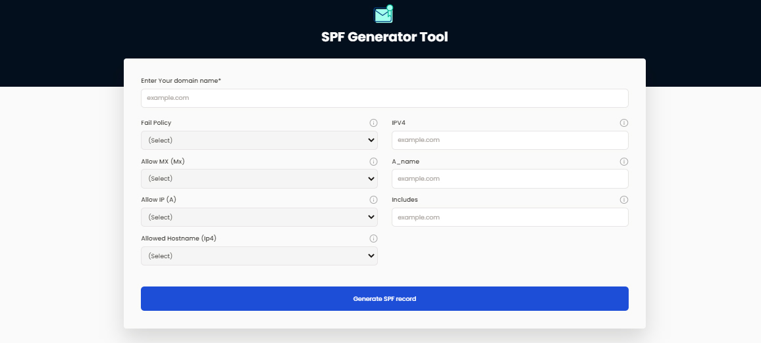Image resolution: width=761 pixels, height=343 pixels.
Task: Click the 'Enter Your domain name*' label
Action: pos(181,81)
